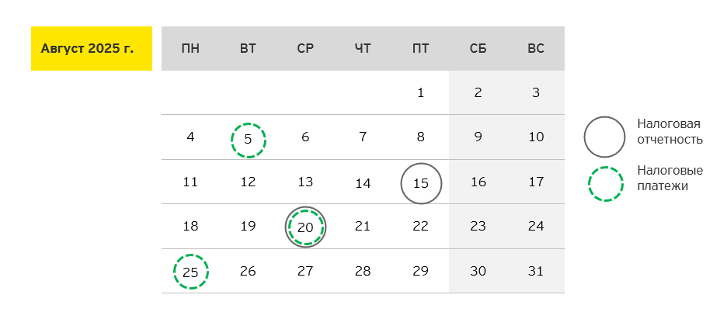
Task: Click the green dashed legend circle
Action: click(x=604, y=184)
